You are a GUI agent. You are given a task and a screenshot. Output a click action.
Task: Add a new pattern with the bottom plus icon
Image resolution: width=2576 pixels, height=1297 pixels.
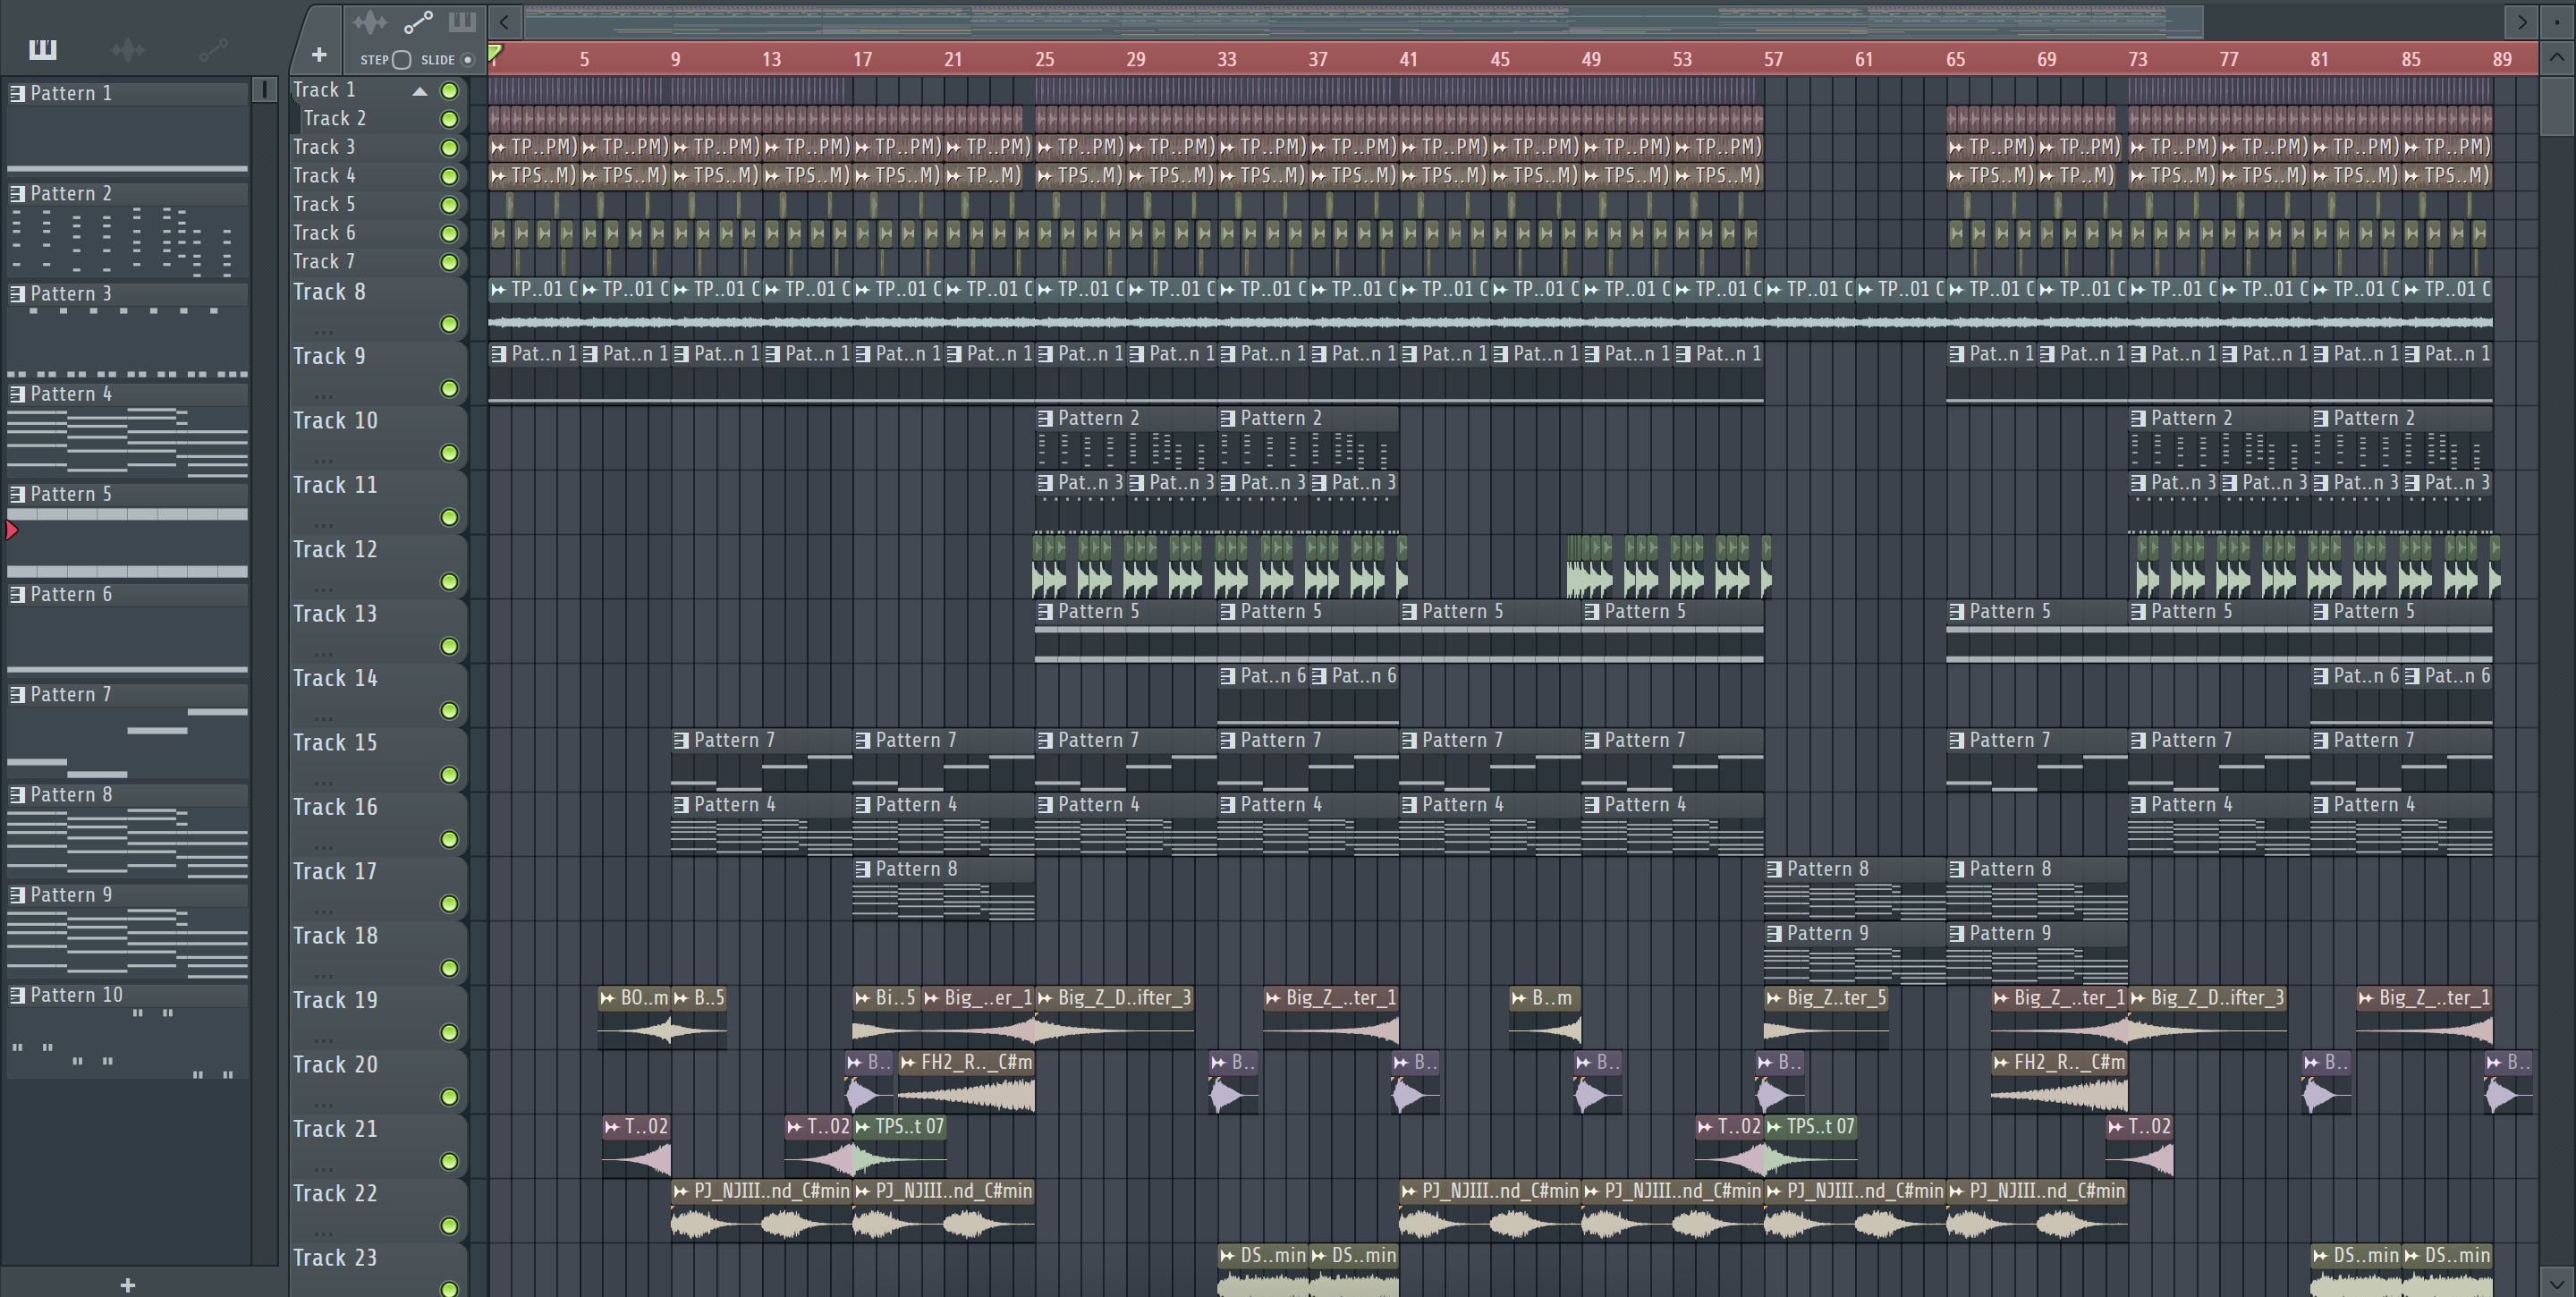127,1285
